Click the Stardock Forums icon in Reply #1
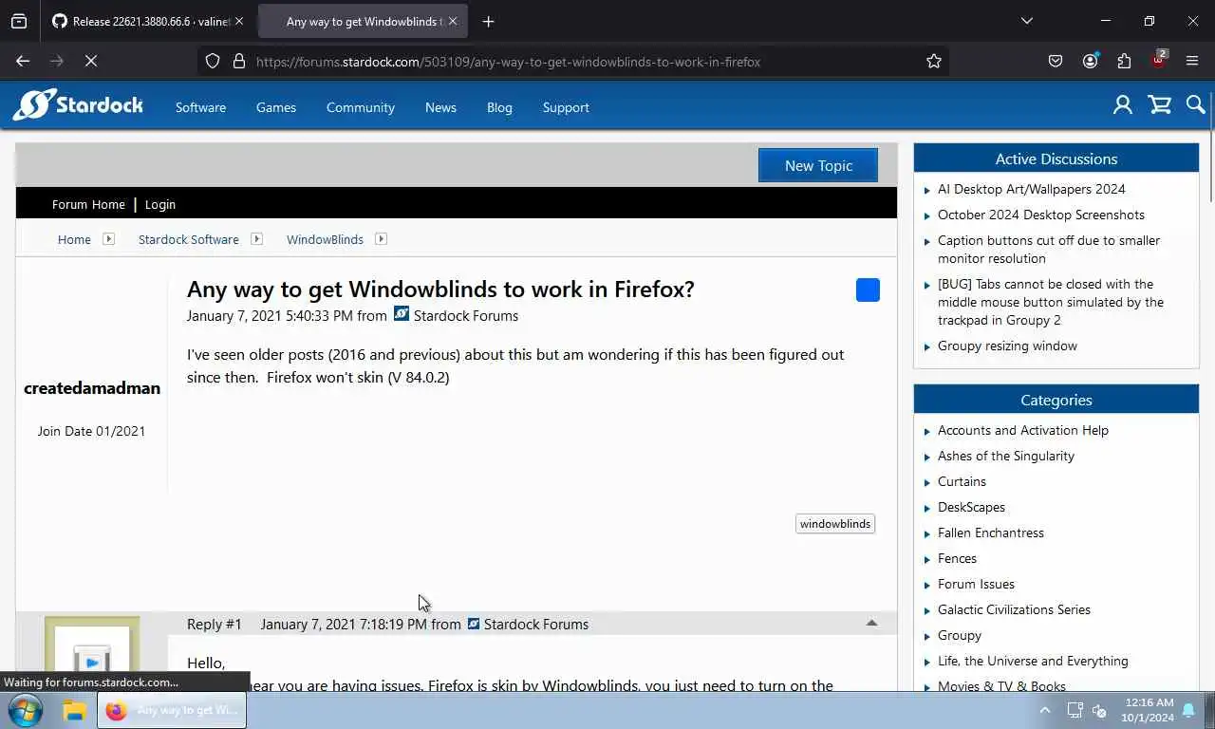1215x729 pixels. point(473,623)
